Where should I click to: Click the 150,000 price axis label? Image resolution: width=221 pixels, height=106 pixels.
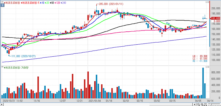(216, 34)
